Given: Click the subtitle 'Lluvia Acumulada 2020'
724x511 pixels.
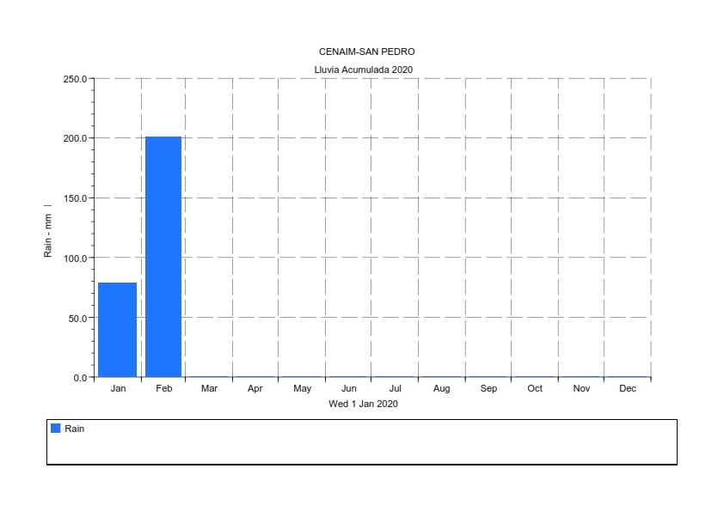Looking at the screenshot, I should tap(364, 70).
